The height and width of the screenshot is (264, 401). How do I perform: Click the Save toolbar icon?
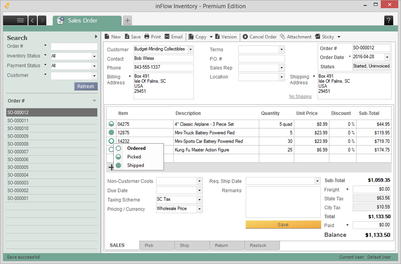[x=133, y=37]
